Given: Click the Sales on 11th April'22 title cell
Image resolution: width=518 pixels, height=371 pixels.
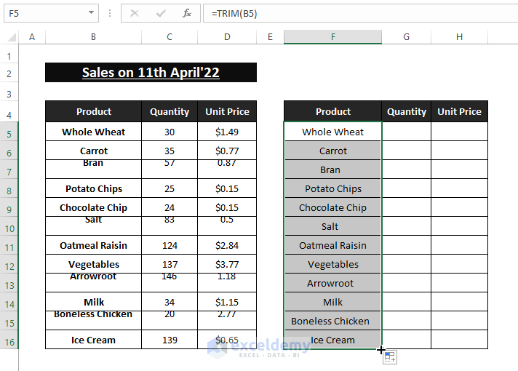Looking at the screenshot, I should point(151,73).
